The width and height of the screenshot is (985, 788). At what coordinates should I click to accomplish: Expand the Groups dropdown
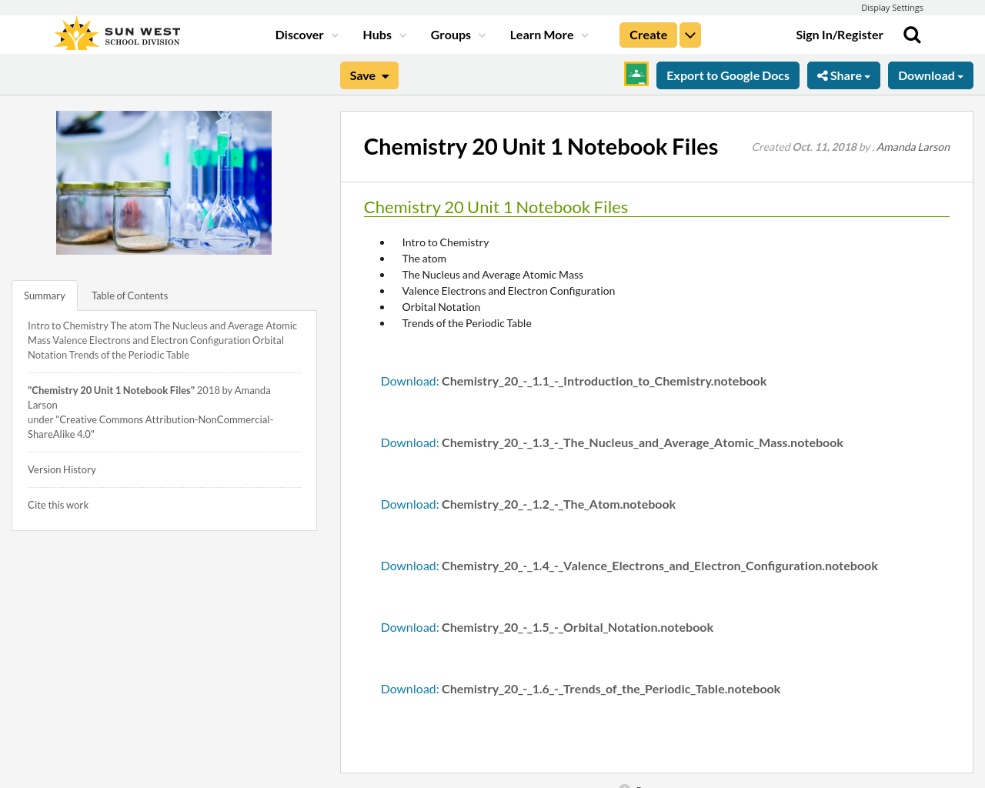coord(457,34)
